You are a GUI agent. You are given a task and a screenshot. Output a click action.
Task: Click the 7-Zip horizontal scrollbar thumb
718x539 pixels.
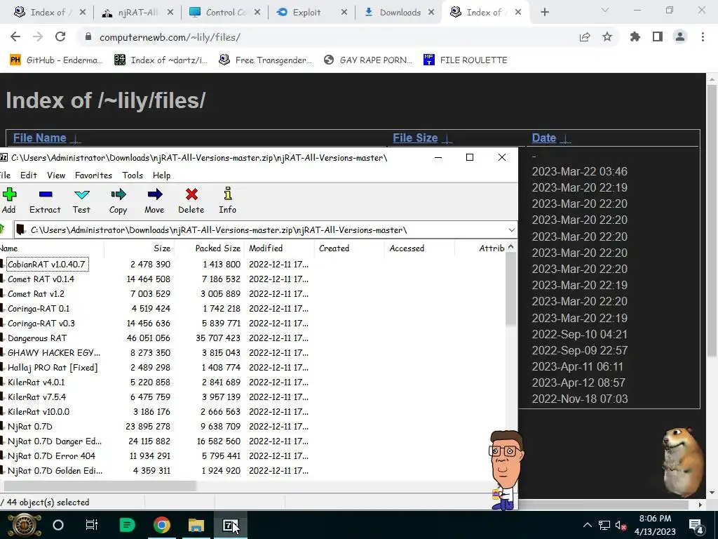click(x=100, y=486)
